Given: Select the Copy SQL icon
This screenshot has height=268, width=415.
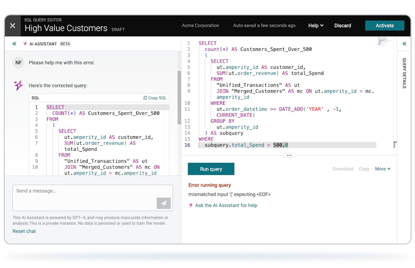Looking at the screenshot, I should 145,98.
